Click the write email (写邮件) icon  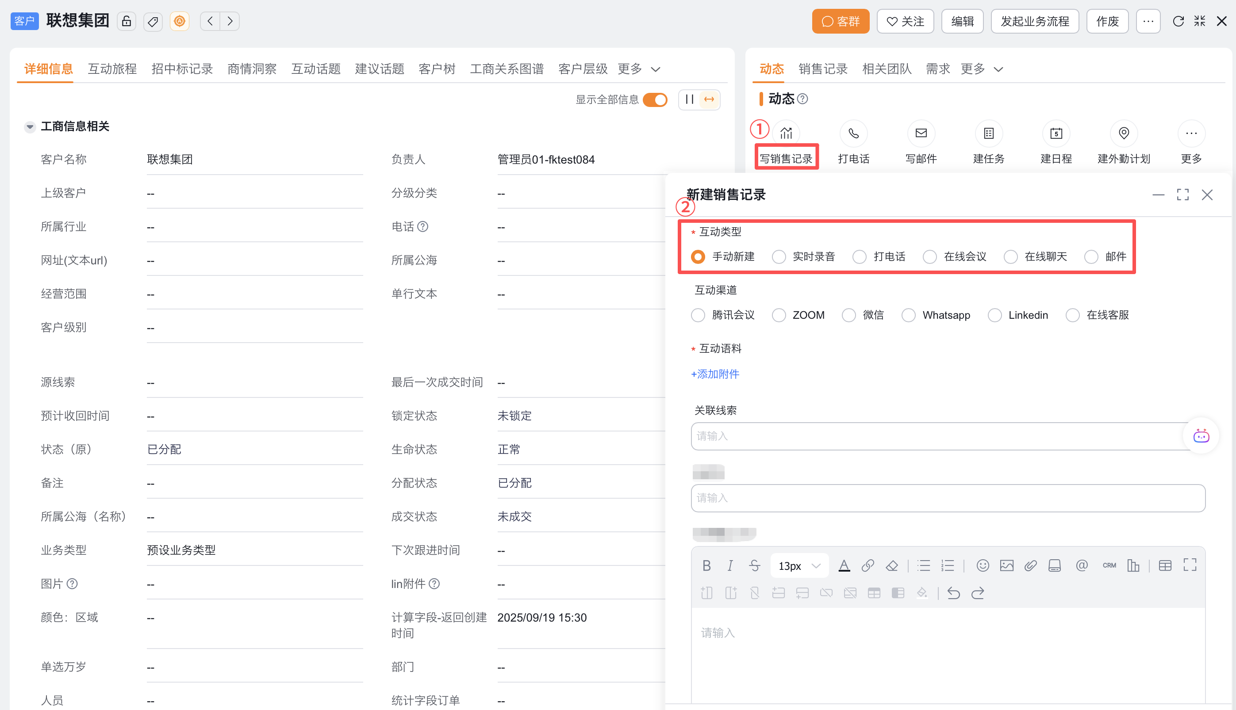click(921, 133)
